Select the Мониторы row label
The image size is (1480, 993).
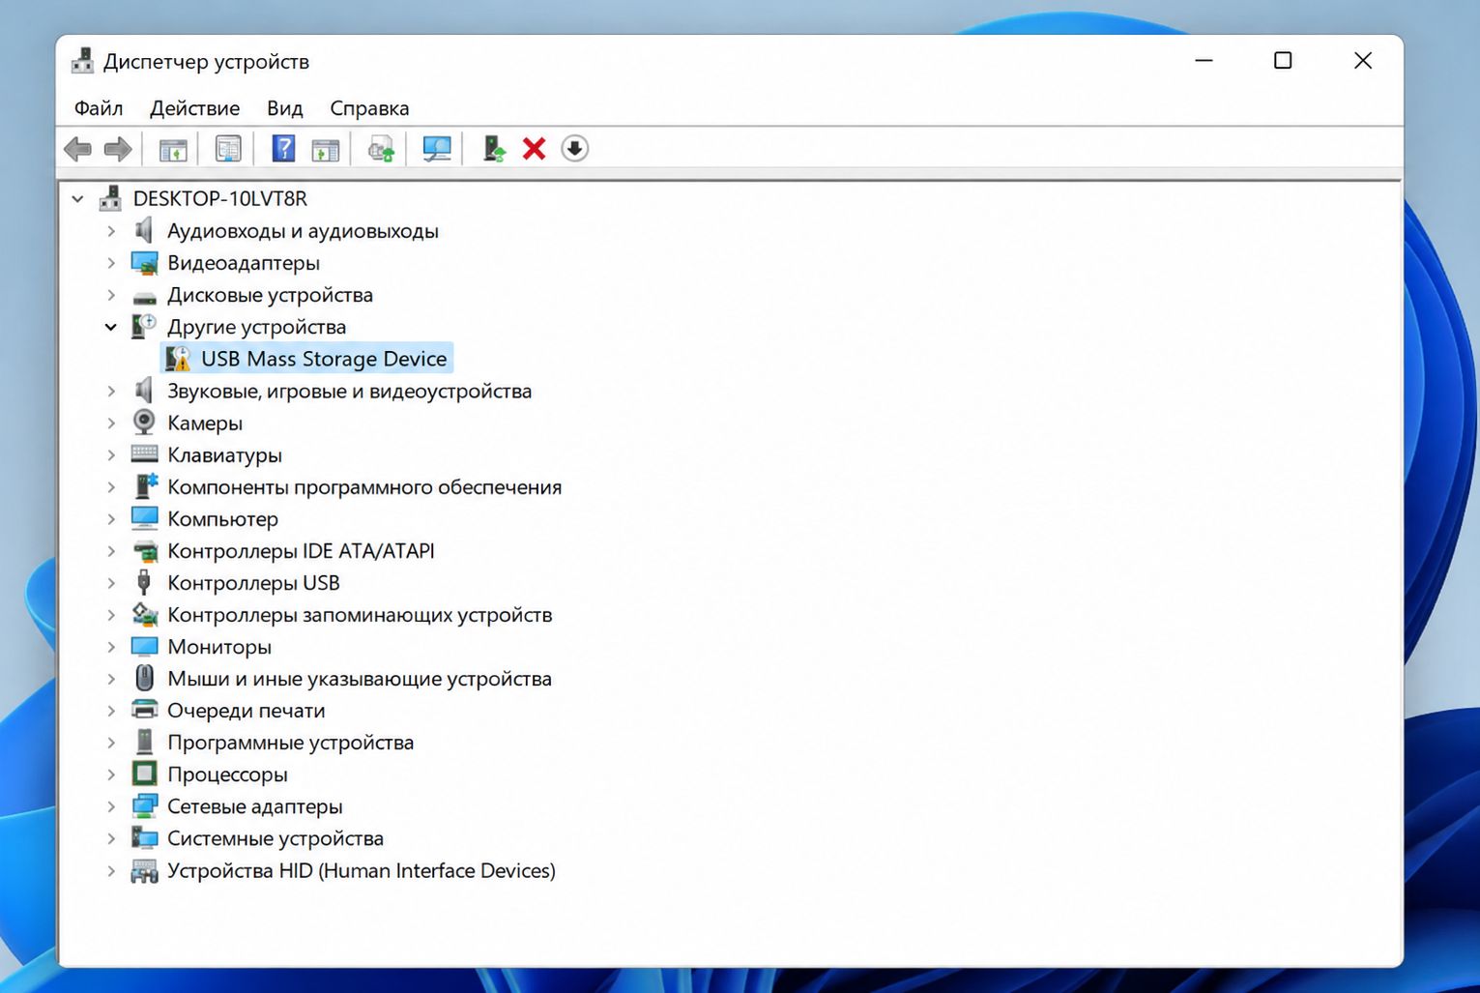[x=219, y=647]
